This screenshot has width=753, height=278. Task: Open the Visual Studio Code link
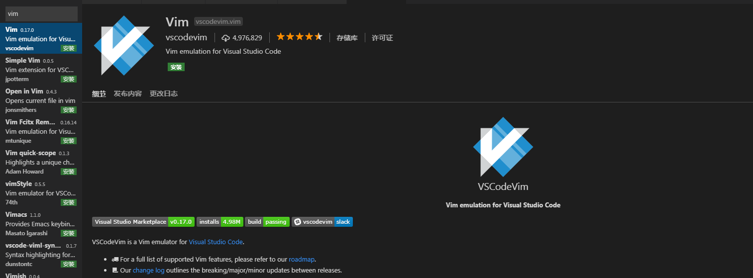215,242
